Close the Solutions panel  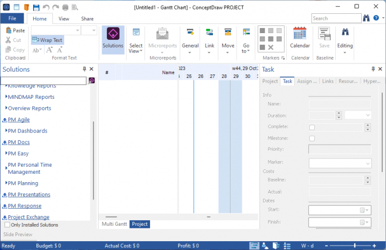point(92,69)
